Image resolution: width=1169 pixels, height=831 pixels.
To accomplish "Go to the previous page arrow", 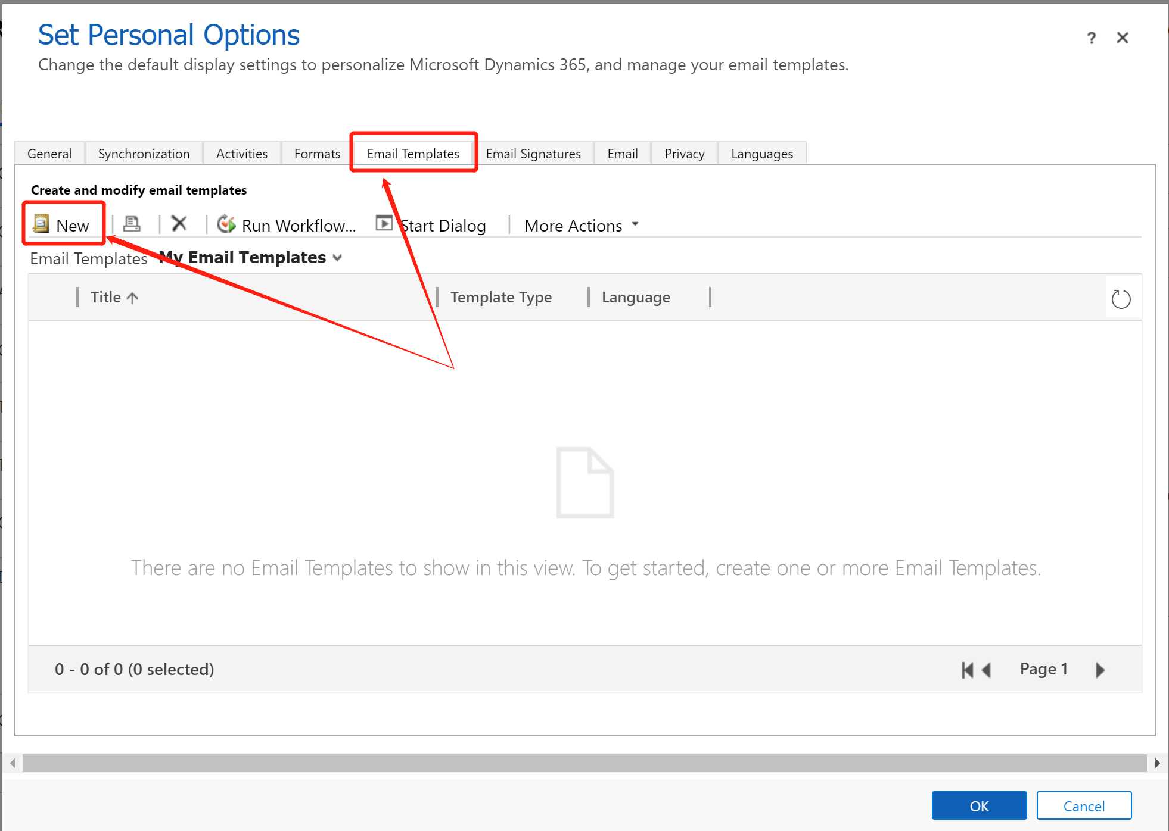I will 986,670.
